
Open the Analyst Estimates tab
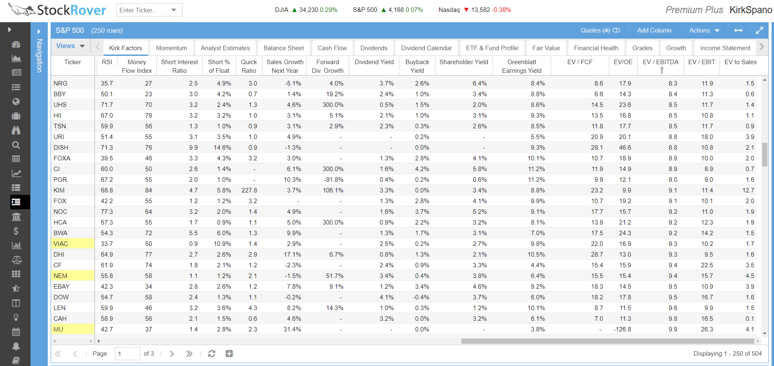(x=225, y=48)
